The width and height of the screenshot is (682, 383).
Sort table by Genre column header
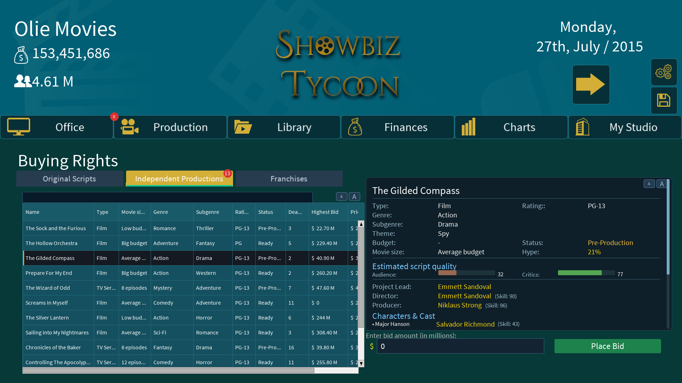pyautogui.click(x=172, y=212)
